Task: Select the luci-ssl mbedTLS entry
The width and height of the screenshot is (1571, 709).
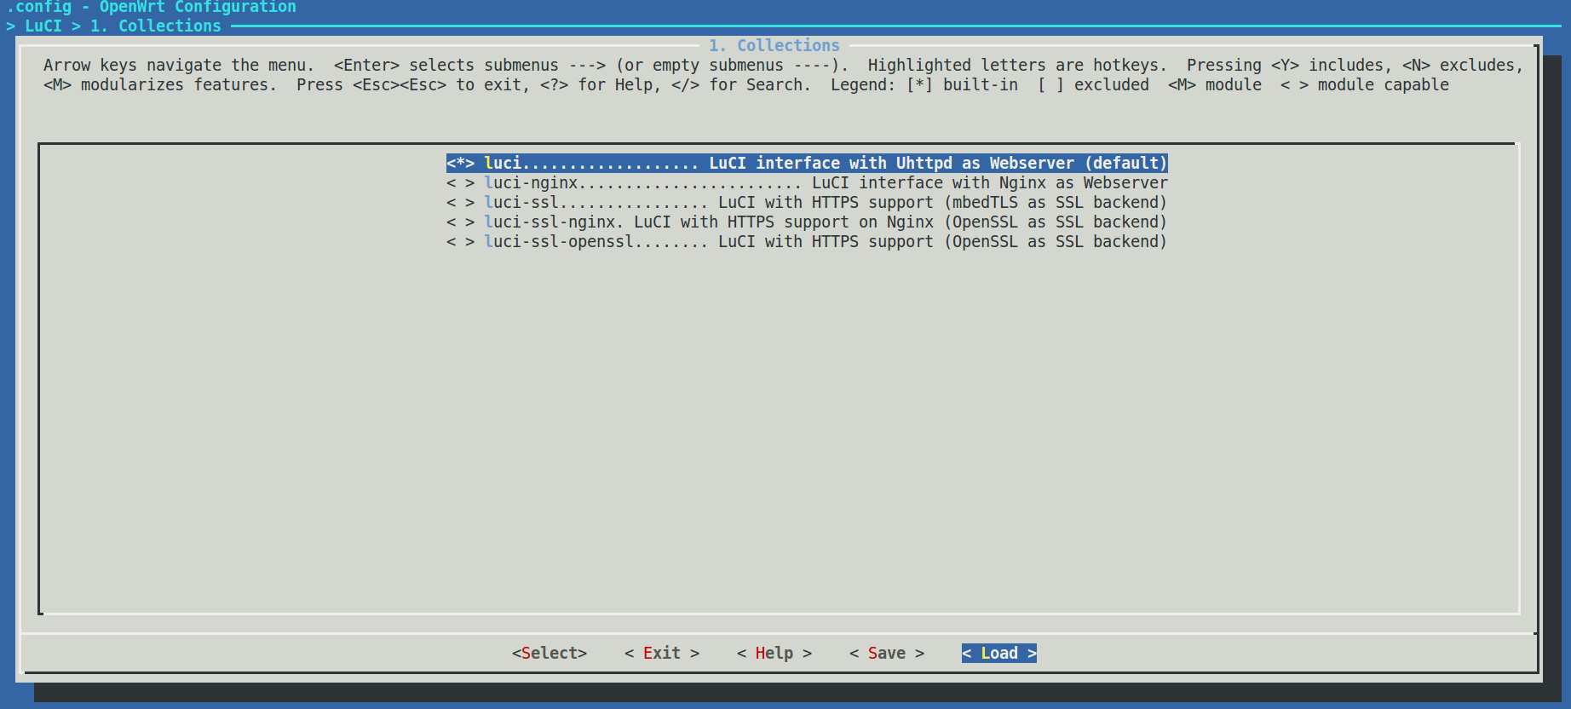Action: 807,202
